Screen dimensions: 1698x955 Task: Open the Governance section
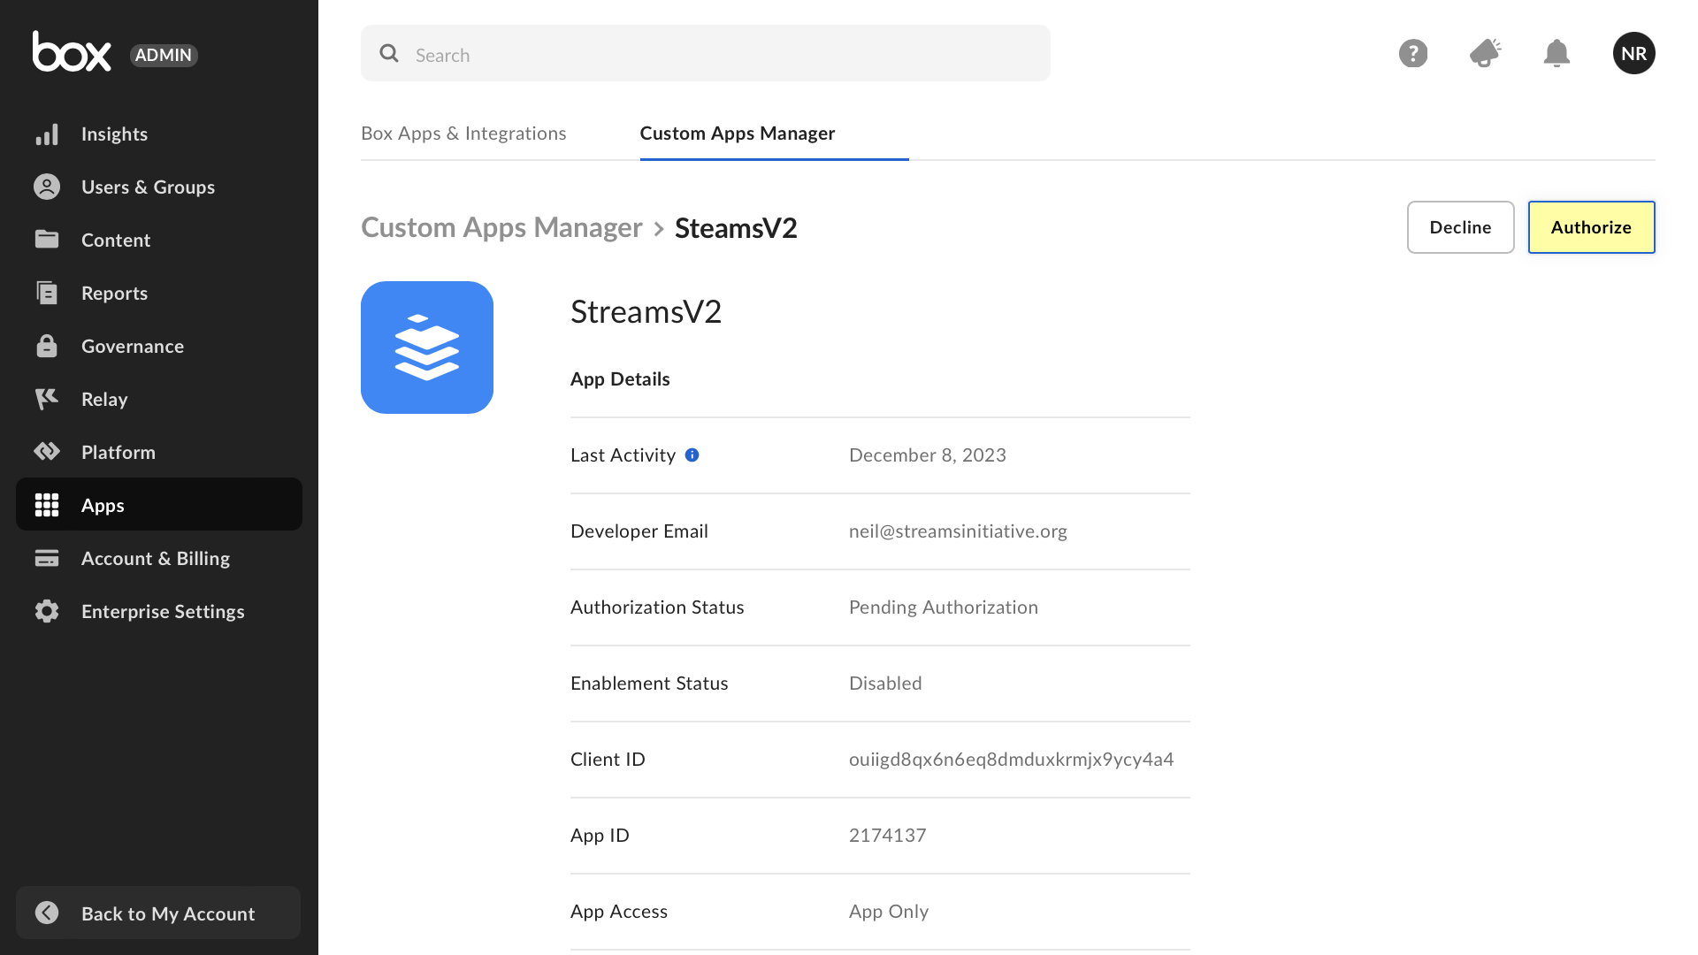pos(159,346)
